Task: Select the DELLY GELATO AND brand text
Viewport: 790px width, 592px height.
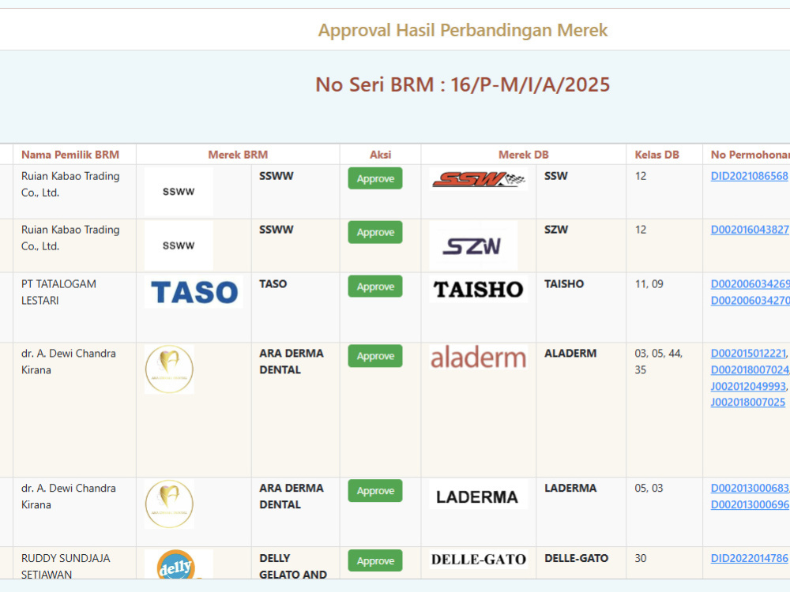Action: 293,566
